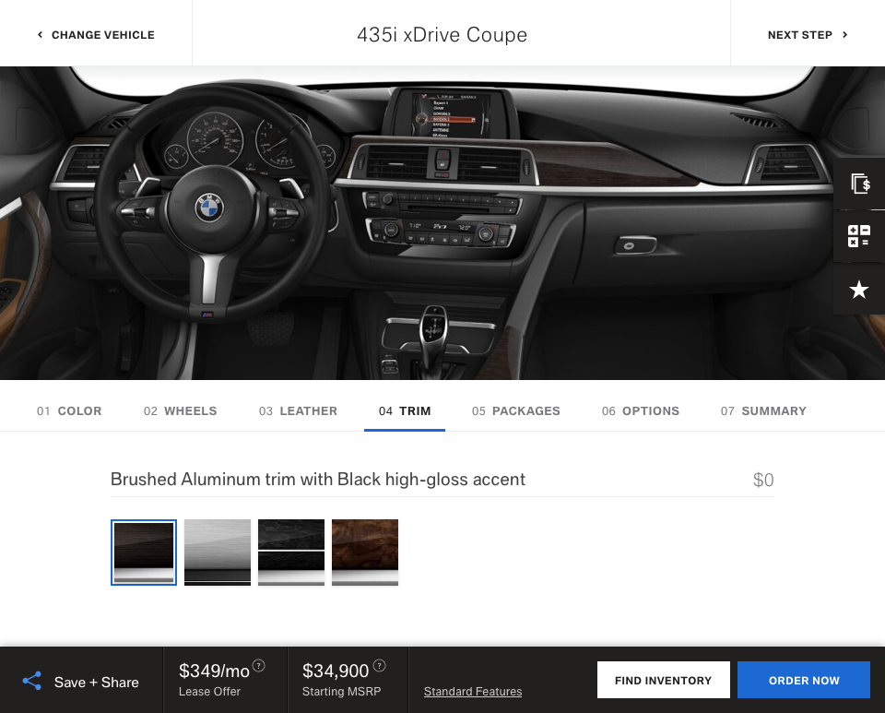Click the $34,900 starting MSRP text

coord(336,671)
